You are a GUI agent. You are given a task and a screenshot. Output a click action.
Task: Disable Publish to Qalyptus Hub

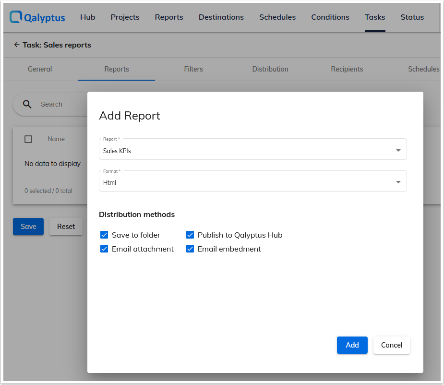click(x=190, y=235)
